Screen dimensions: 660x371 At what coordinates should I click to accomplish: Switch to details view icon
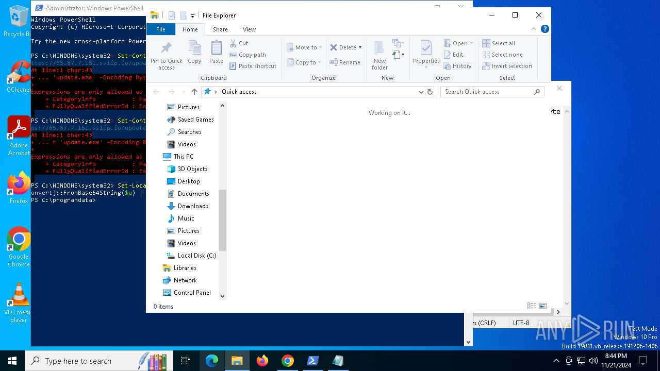click(532, 306)
